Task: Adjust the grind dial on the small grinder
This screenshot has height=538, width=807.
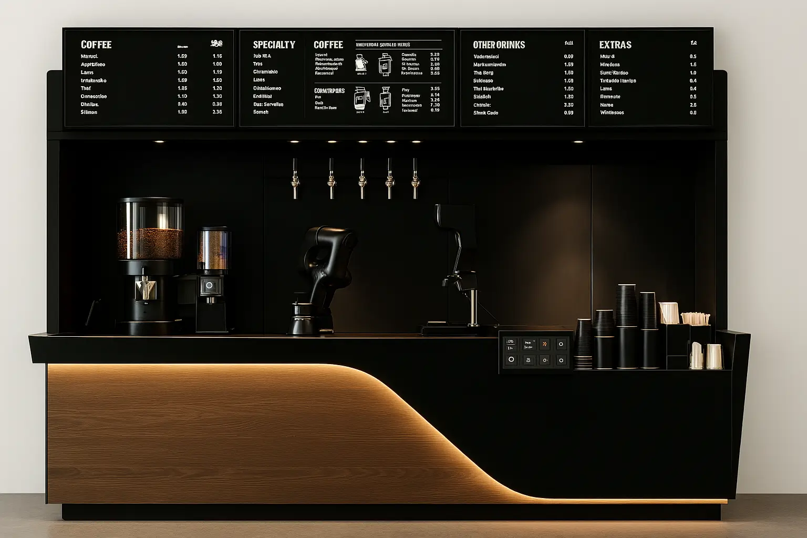Action: [x=210, y=284]
